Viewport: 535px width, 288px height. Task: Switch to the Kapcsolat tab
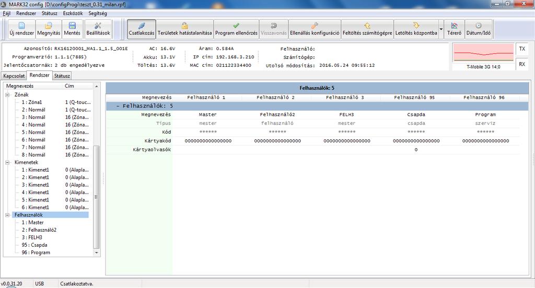pyautogui.click(x=14, y=76)
